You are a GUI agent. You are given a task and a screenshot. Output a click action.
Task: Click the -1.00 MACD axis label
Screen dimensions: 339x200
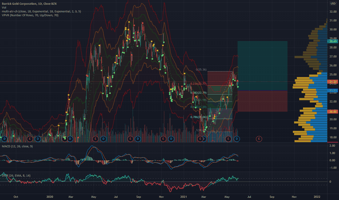click(x=332, y=168)
